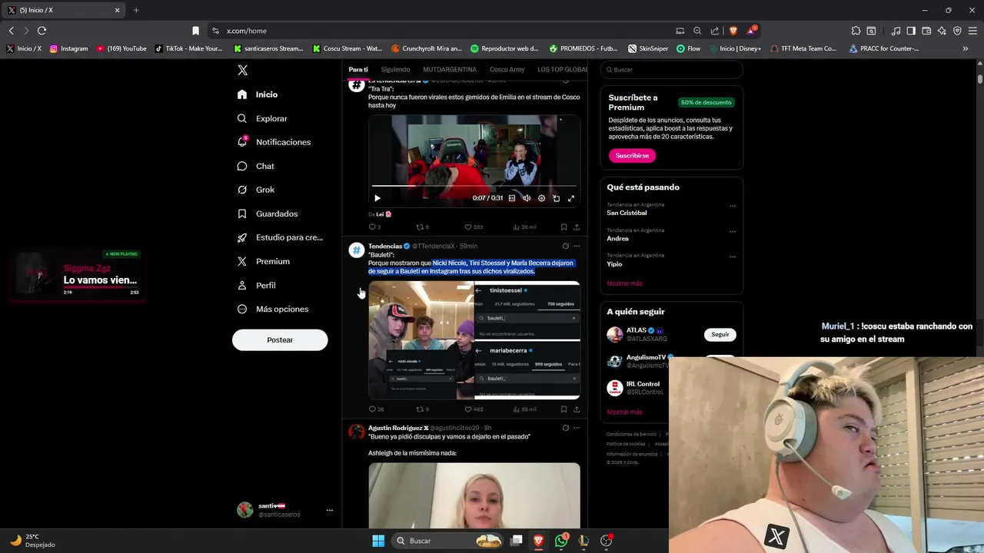
Task: Open Grok in sidebar
Action: point(255,190)
